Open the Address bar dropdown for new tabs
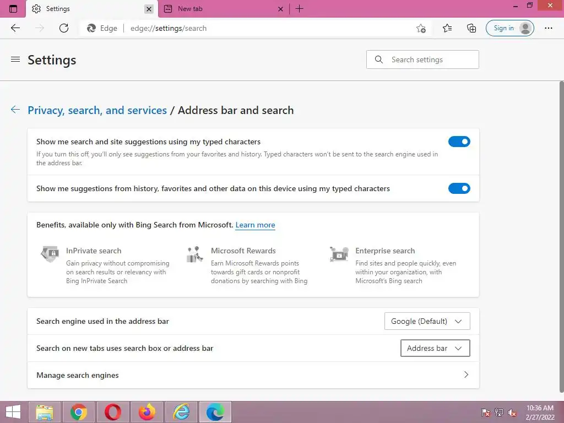 (435, 348)
